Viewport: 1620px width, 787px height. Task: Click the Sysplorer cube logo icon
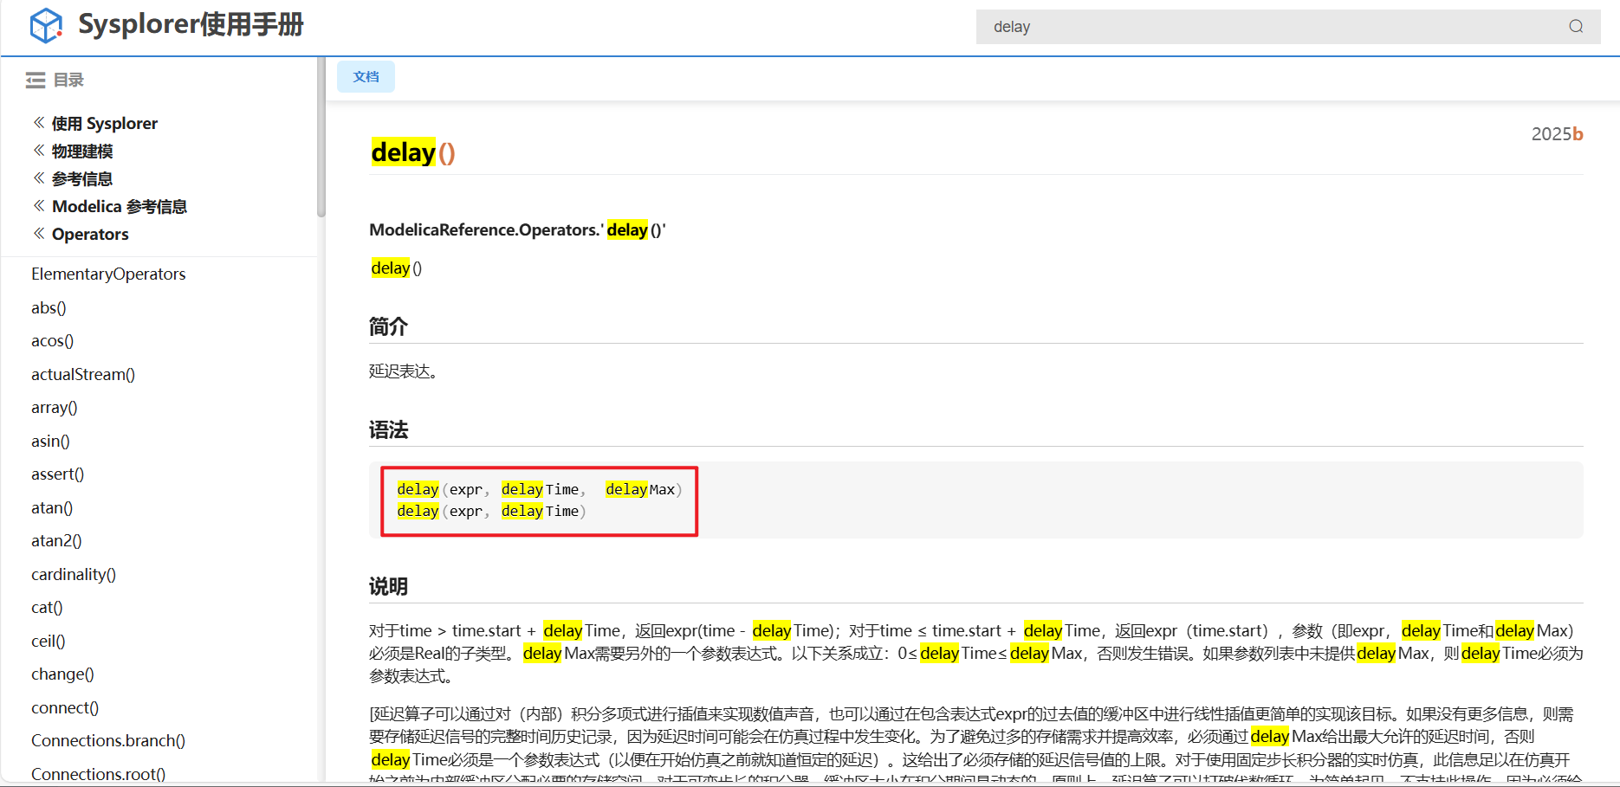coord(46,26)
